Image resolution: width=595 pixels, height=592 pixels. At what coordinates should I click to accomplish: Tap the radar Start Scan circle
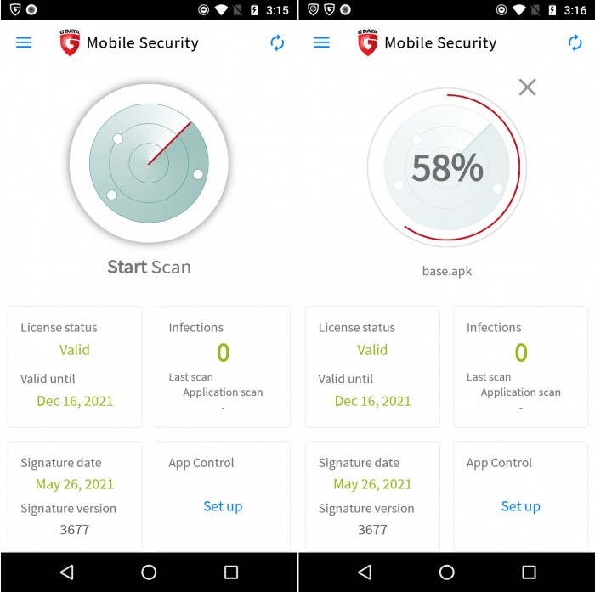click(x=149, y=163)
